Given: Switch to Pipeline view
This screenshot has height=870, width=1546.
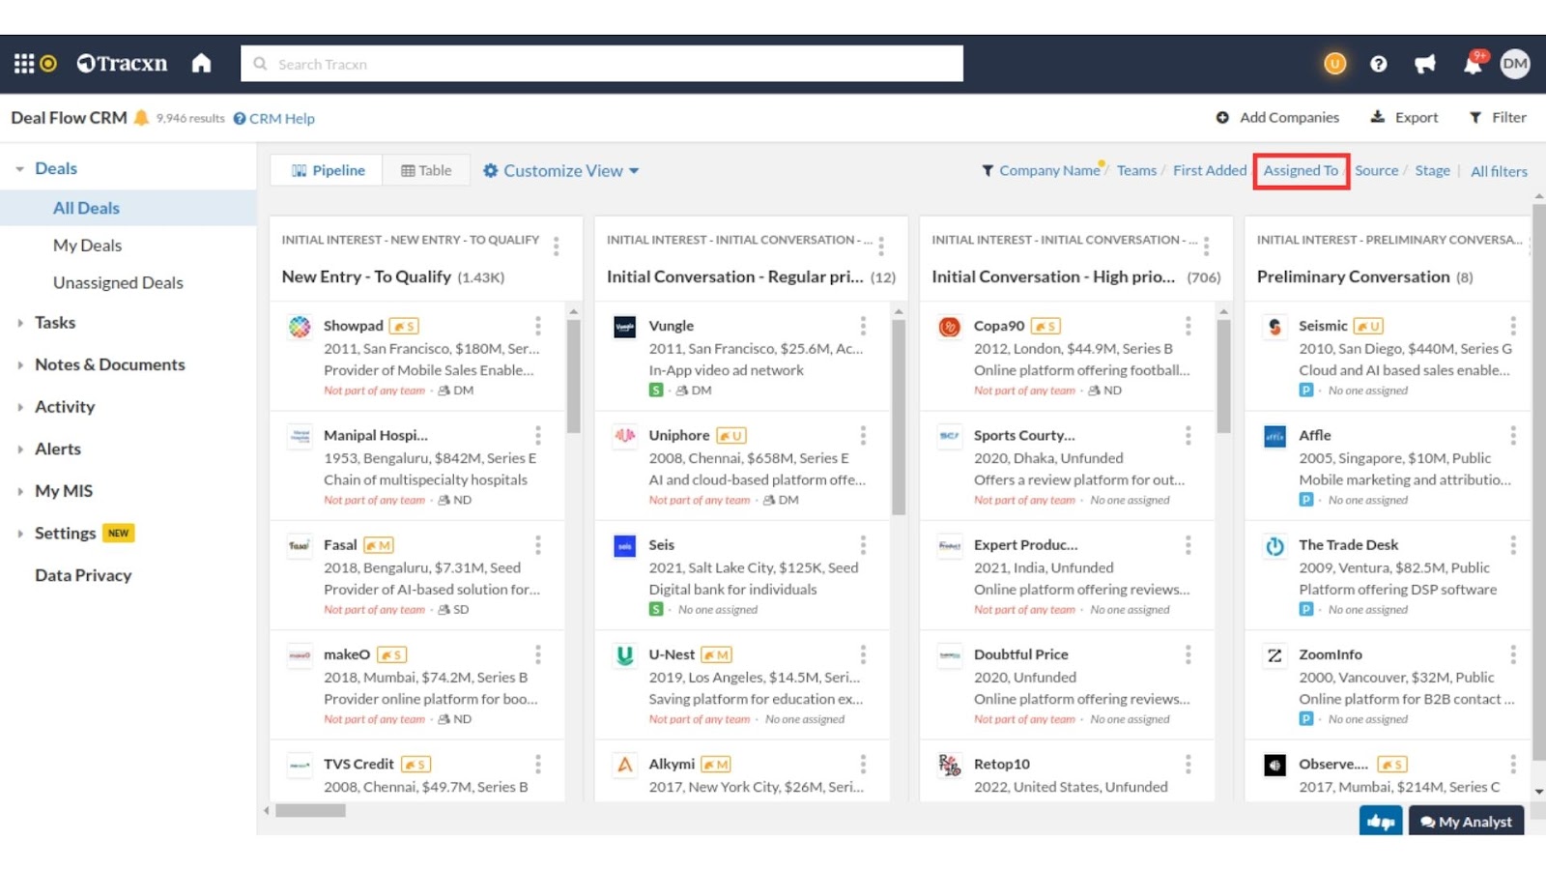Looking at the screenshot, I should tap(328, 170).
